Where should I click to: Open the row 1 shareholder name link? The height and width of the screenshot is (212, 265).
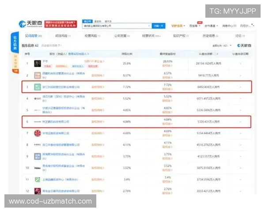click(x=45, y=61)
